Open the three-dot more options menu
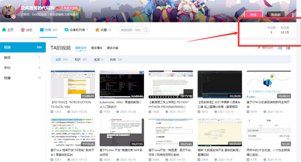The height and width of the screenshot is (162, 301). click(x=293, y=15)
